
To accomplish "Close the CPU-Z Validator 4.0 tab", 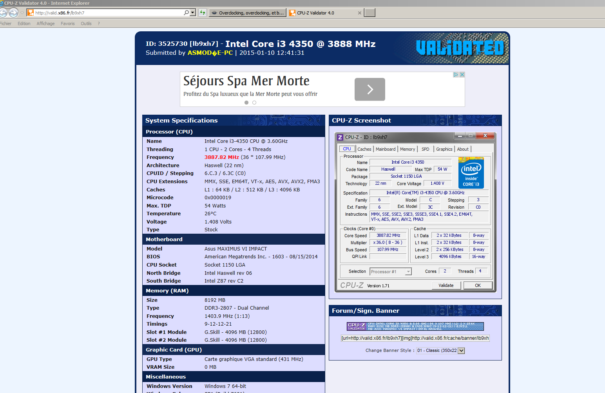I will (x=359, y=13).
